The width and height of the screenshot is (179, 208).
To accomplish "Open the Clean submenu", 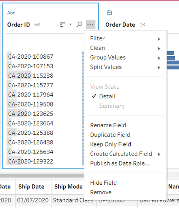I will tap(125, 48).
